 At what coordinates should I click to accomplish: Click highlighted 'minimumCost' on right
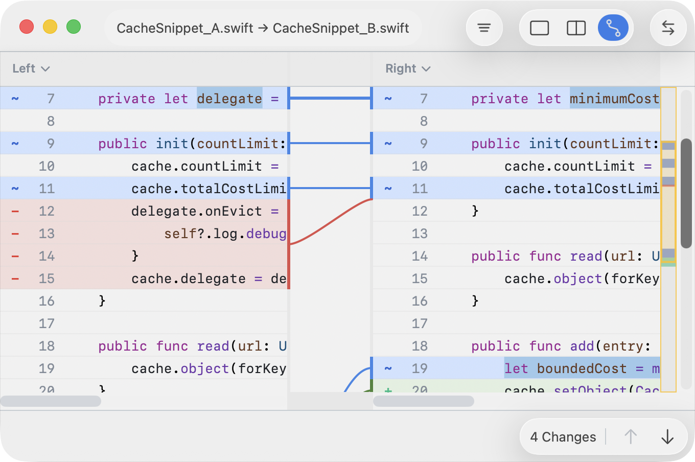pos(615,98)
